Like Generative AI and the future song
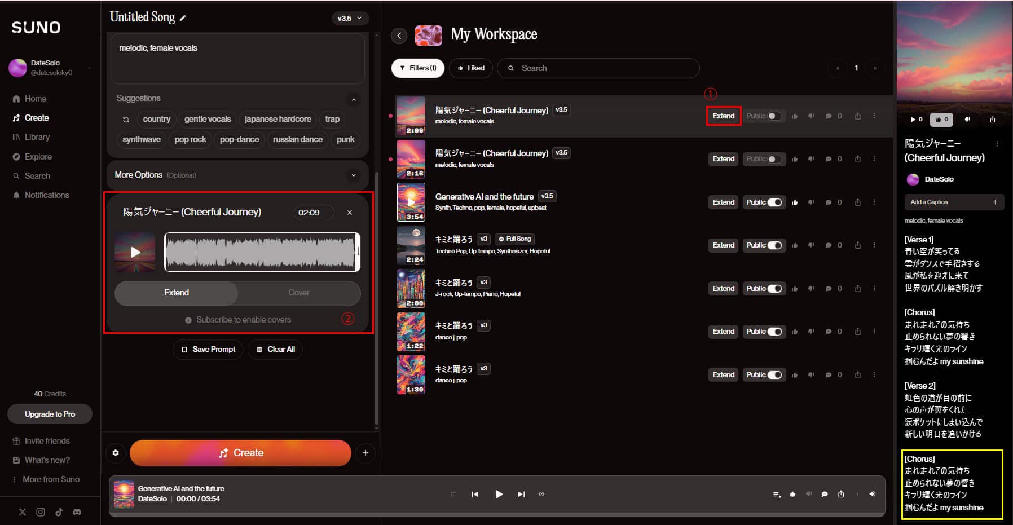This screenshot has width=1013, height=525. tap(795, 202)
